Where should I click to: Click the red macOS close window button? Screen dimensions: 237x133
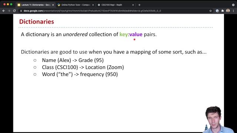(4, 4)
